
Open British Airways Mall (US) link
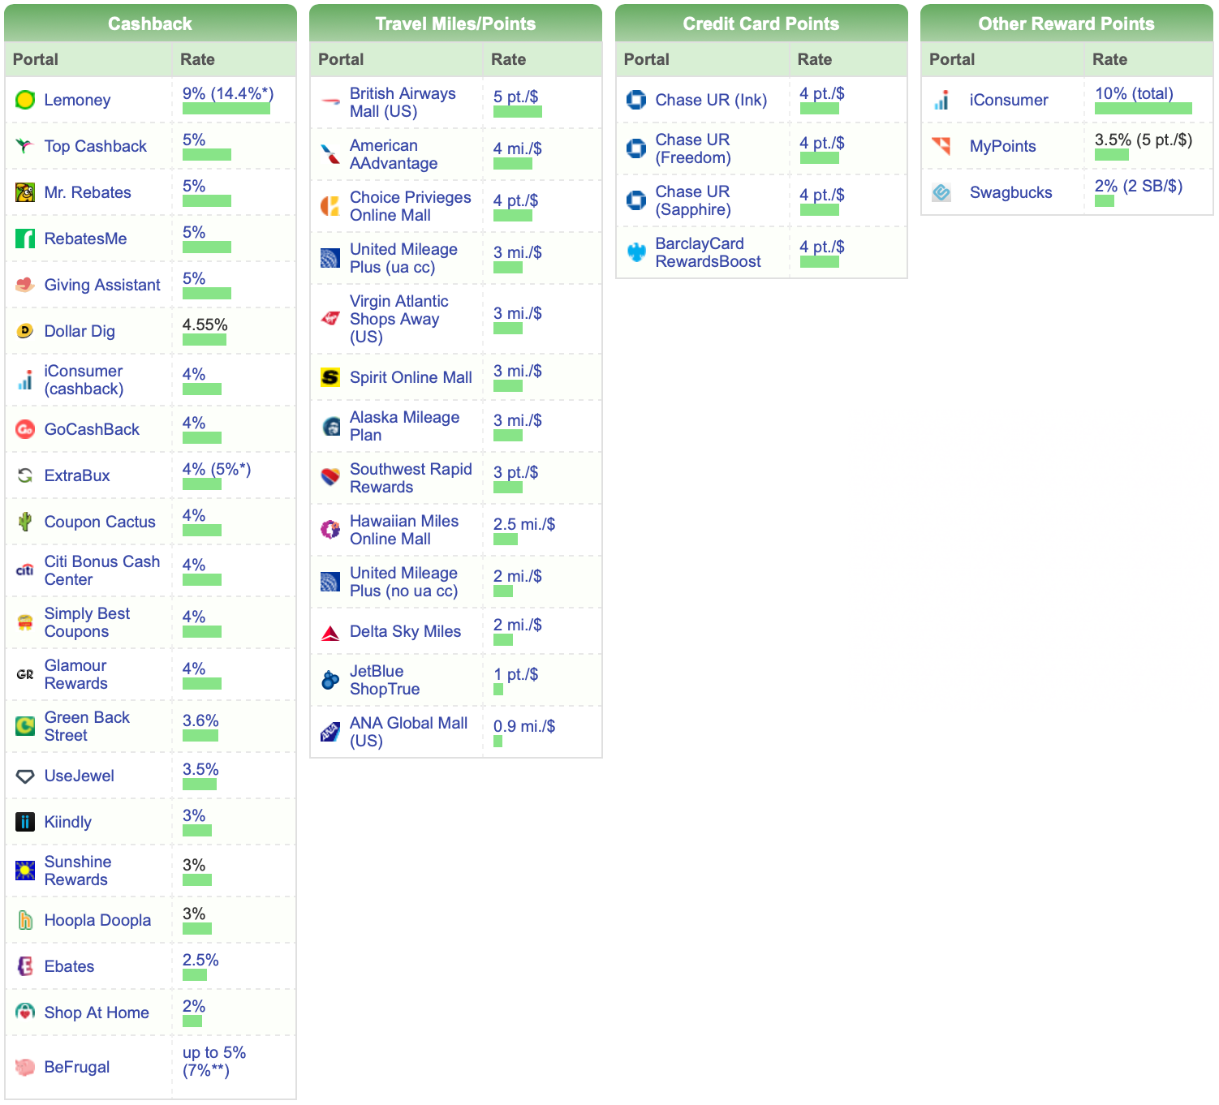click(x=403, y=102)
